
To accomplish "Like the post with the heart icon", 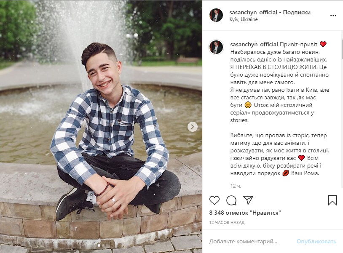I will [214, 200].
